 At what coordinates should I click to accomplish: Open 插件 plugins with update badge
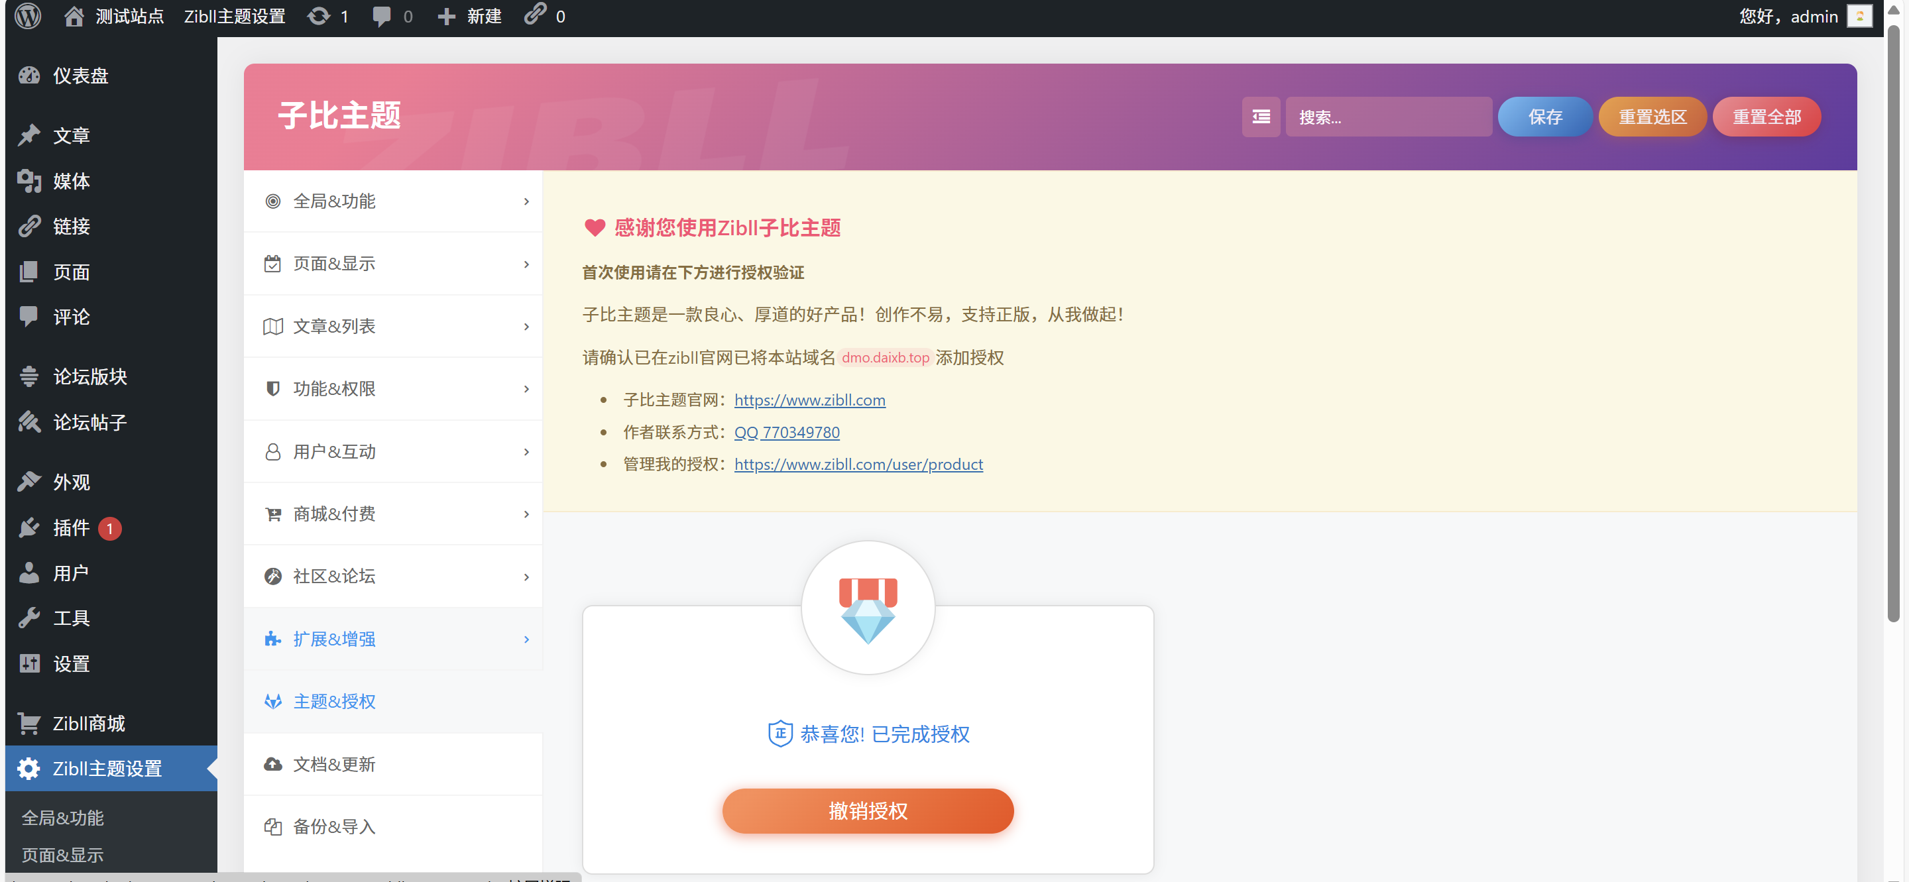tap(71, 528)
